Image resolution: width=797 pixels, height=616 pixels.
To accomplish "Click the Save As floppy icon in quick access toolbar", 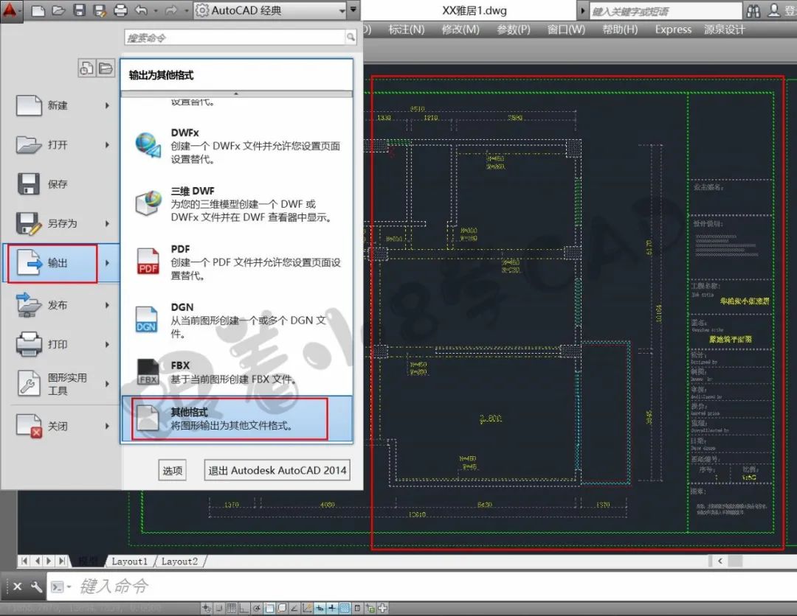I will point(100,10).
